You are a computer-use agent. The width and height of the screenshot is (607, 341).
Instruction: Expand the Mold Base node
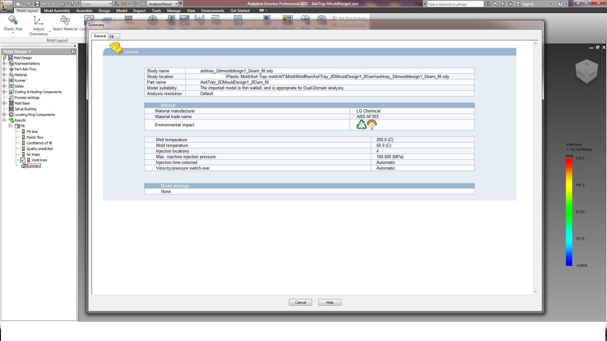click(x=4, y=103)
